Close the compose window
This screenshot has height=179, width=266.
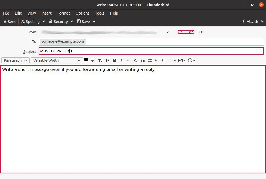(261, 5)
